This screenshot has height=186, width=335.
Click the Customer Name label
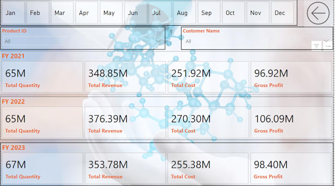pyautogui.click(x=201, y=31)
